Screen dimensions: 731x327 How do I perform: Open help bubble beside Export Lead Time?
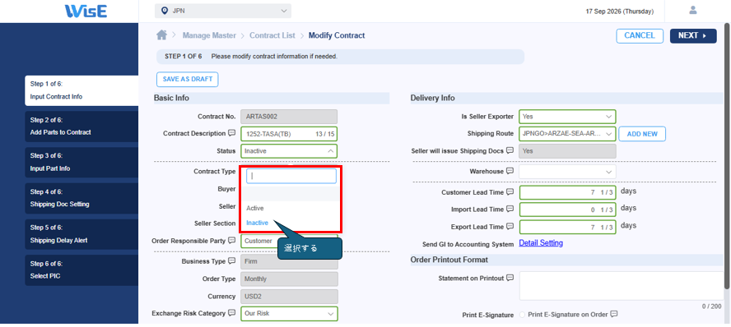(510, 227)
